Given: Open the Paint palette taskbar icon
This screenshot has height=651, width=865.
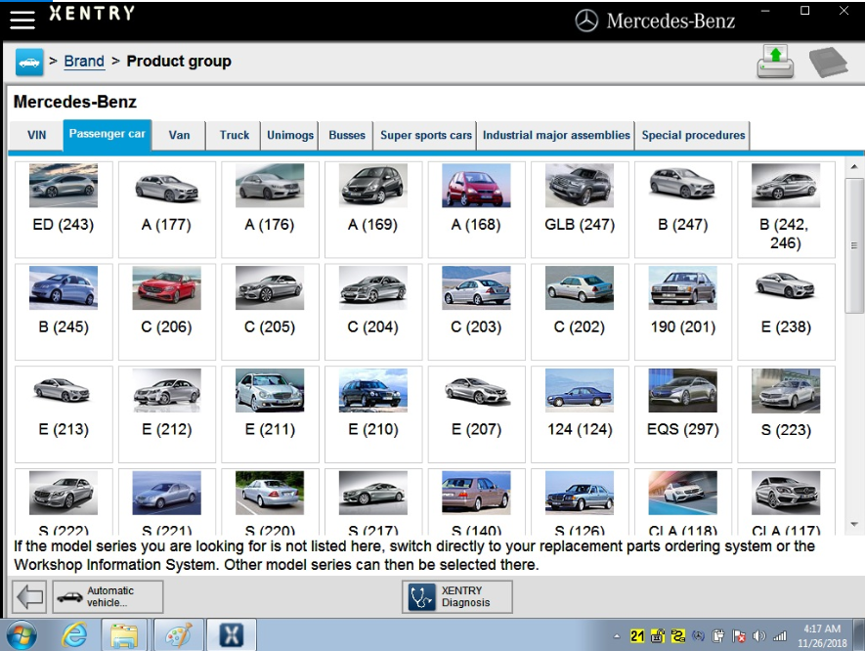Looking at the screenshot, I should click(178, 635).
